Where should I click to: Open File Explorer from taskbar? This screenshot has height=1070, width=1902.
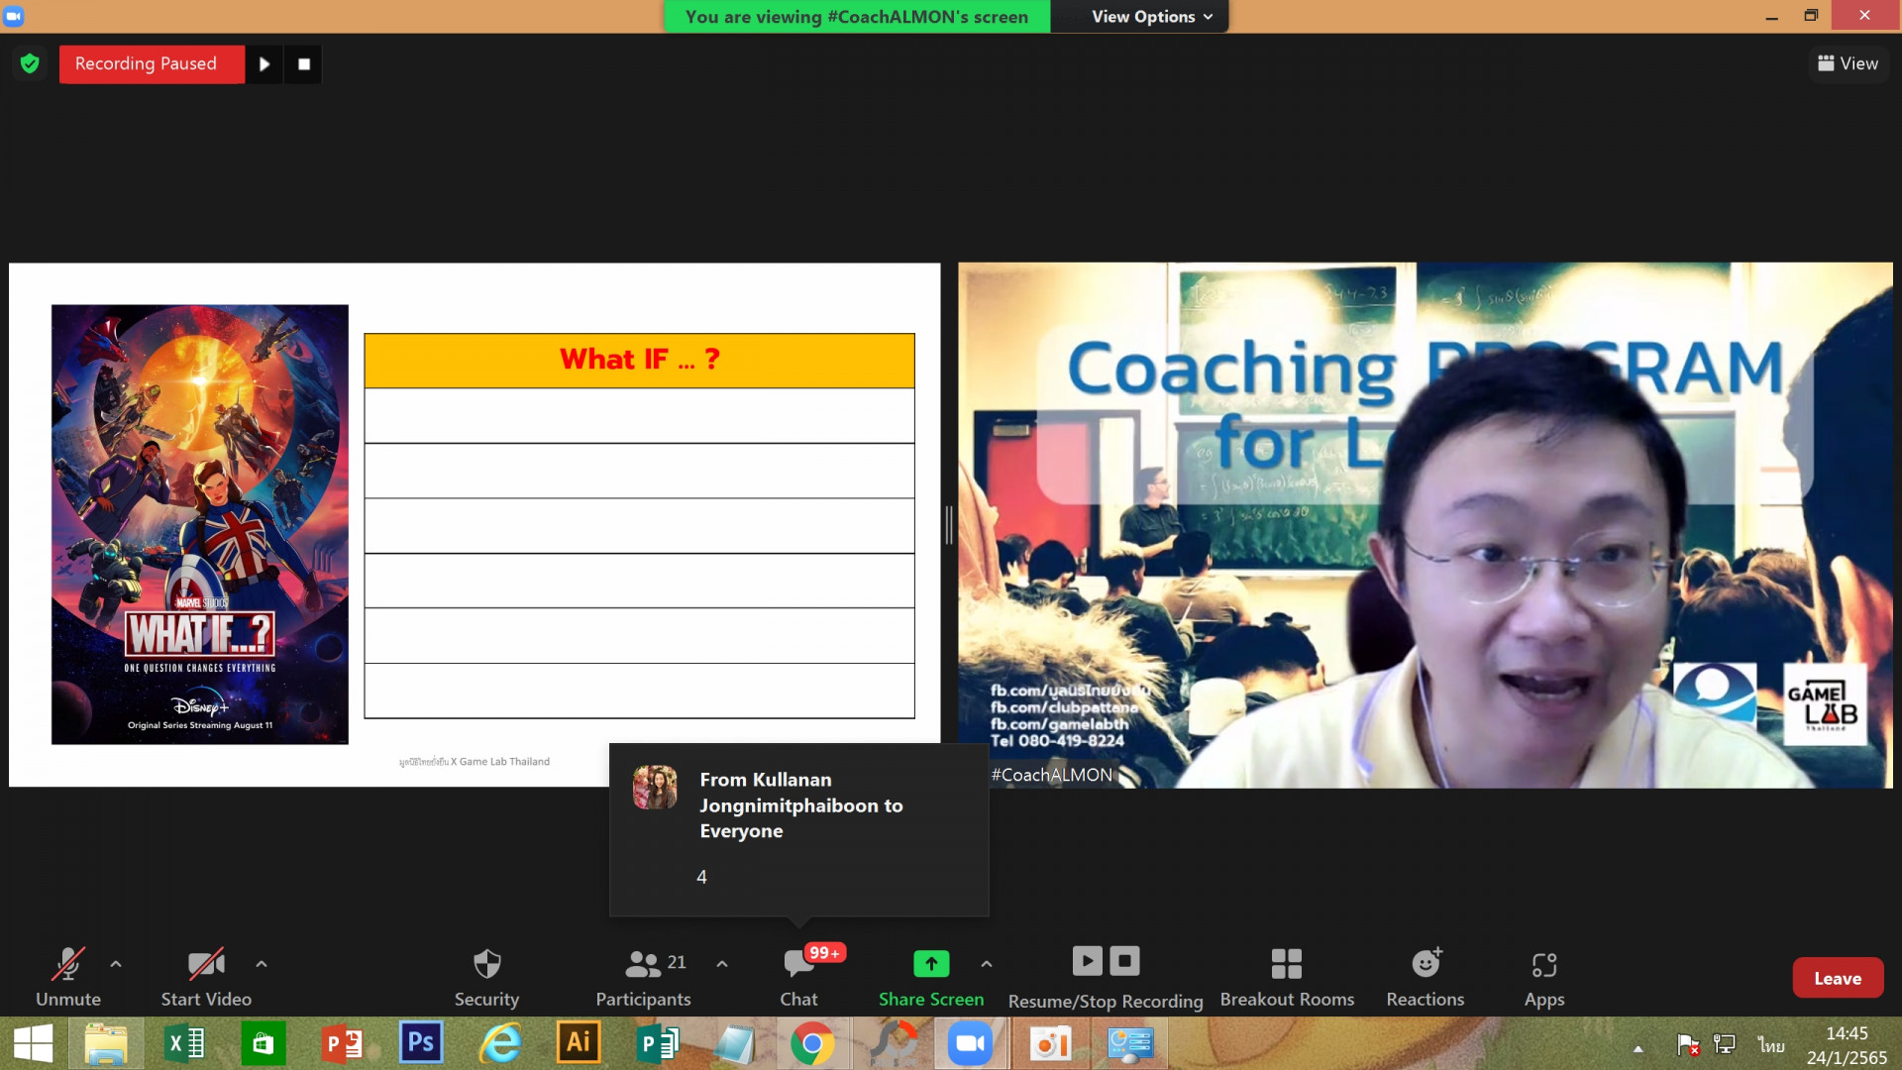[x=106, y=1043]
